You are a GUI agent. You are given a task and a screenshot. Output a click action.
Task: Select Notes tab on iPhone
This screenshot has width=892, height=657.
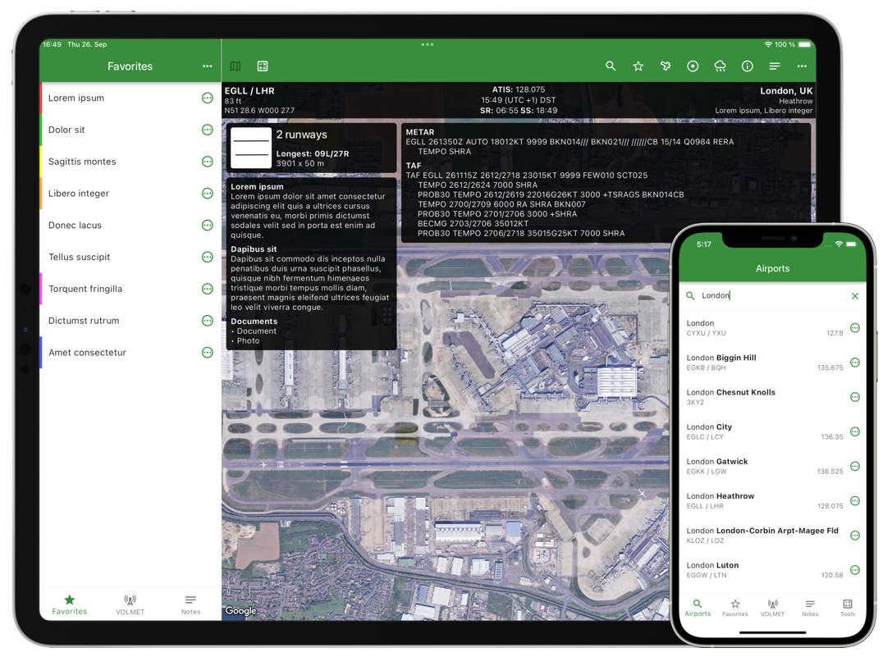tap(810, 608)
